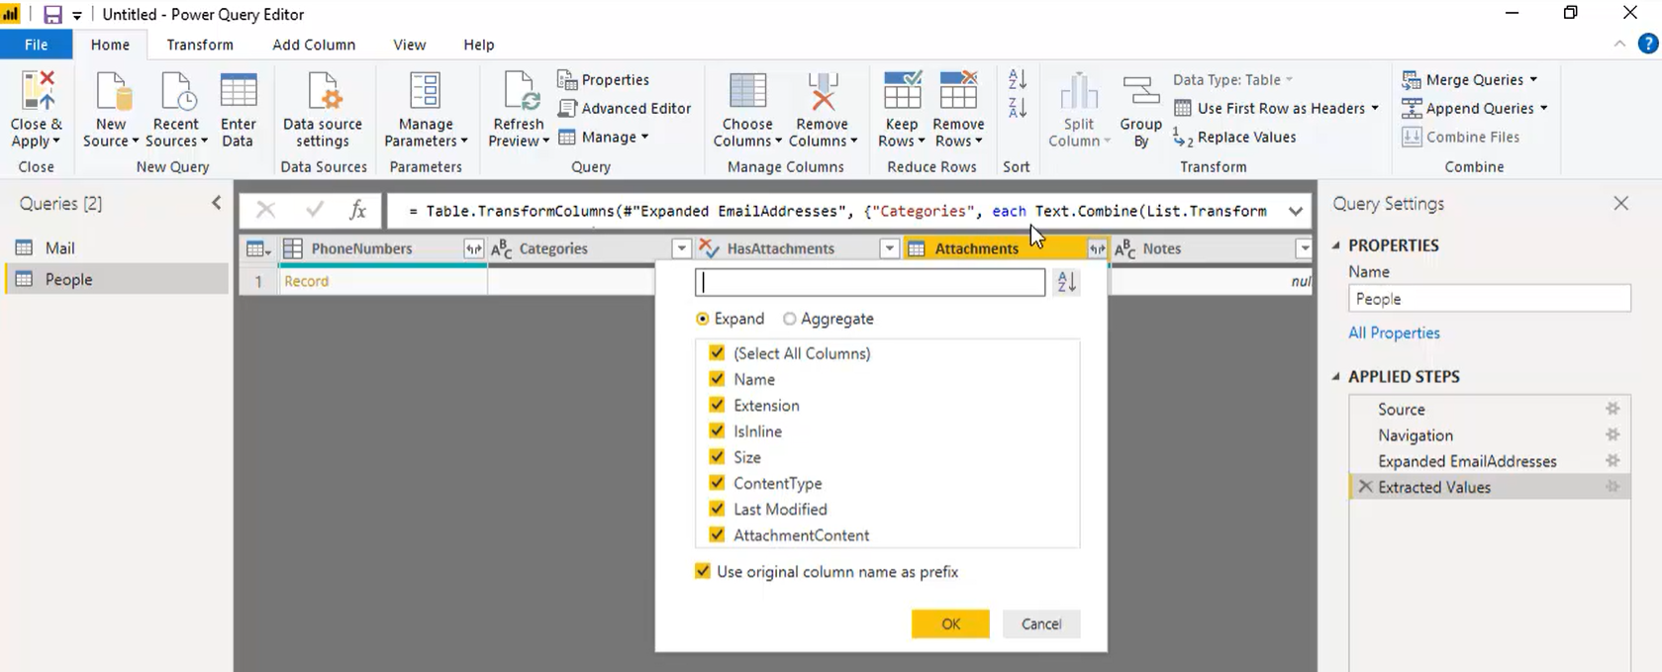Screen dimensions: 1662x672
Task: Click the save icon in title bar
Action: click(x=52, y=15)
